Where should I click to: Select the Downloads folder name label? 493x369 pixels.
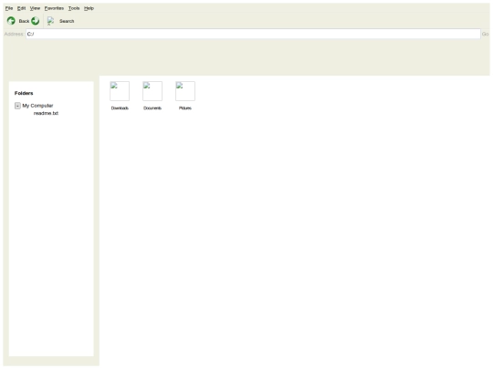click(120, 108)
